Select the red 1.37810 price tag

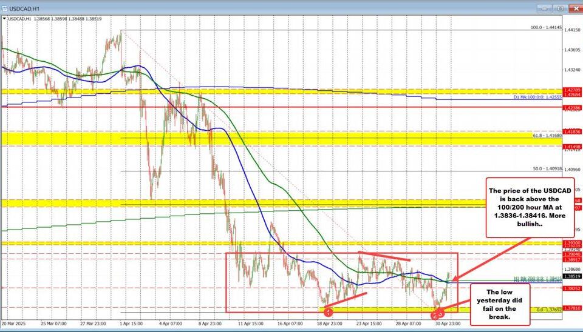[573, 308]
